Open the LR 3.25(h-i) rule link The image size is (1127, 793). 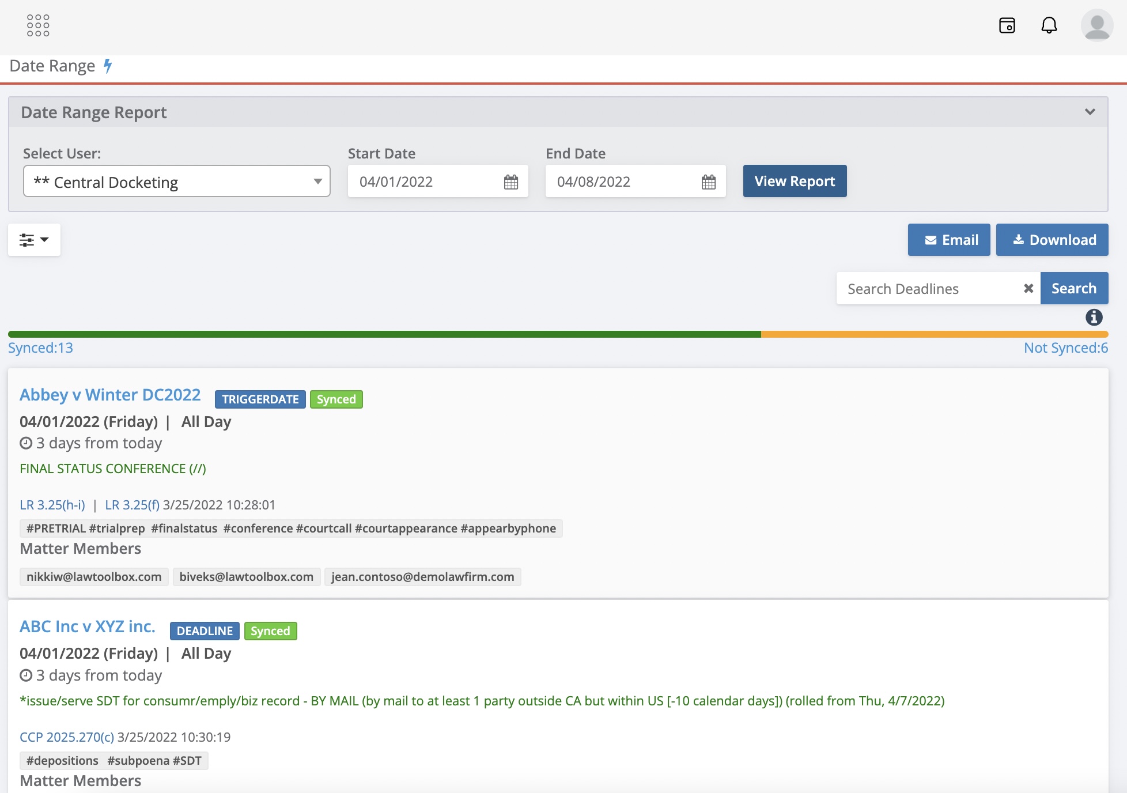point(52,505)
